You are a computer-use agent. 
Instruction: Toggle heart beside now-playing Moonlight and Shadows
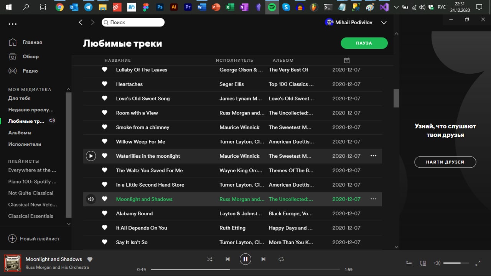click(90, 259)
